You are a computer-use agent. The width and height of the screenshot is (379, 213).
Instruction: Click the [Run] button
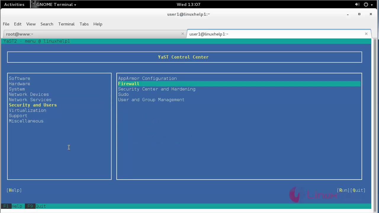[x=343, y=190]
